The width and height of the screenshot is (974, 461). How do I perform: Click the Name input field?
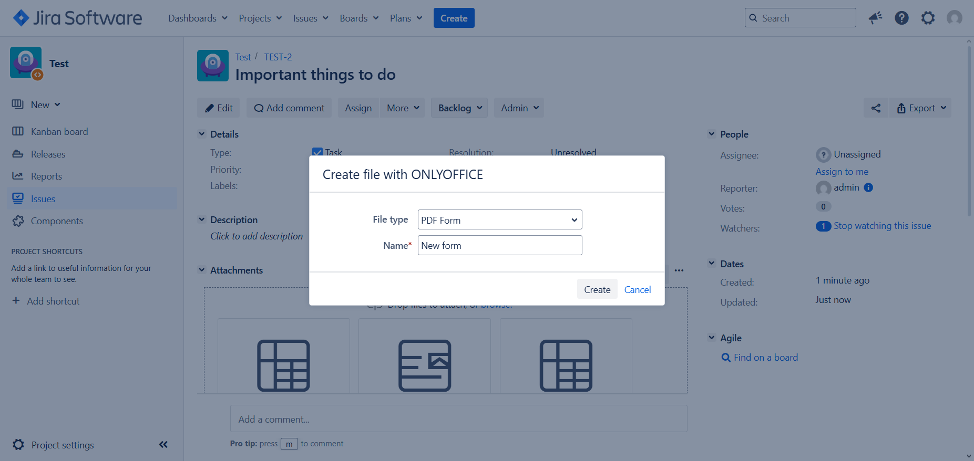click(499, 246)
